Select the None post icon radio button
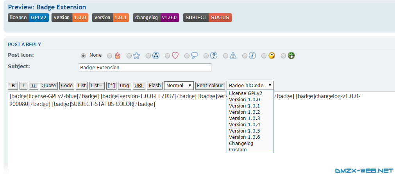The height and width of the screenshot is (174, 395). [83, 56]
